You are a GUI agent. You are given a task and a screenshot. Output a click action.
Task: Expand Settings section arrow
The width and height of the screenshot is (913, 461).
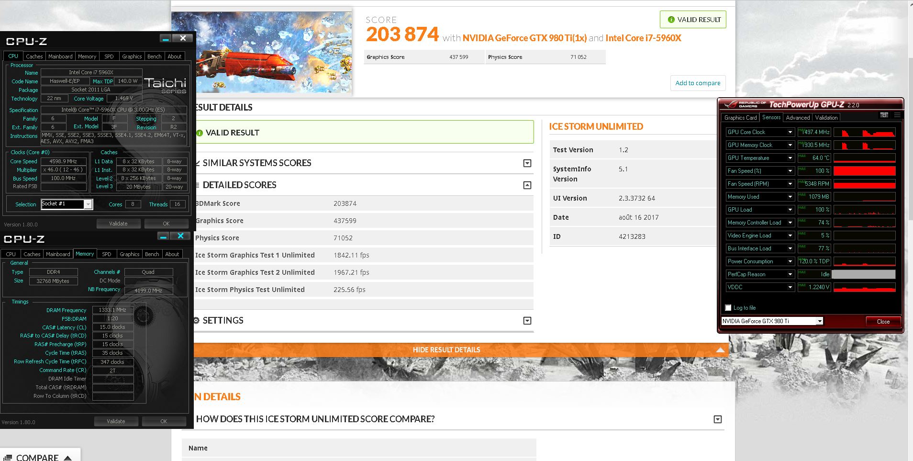[x=527, y=321]
